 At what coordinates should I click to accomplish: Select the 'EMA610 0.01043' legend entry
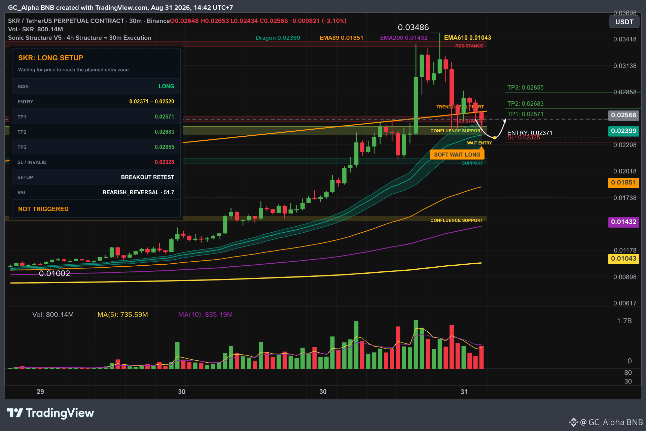click(468, 38)
